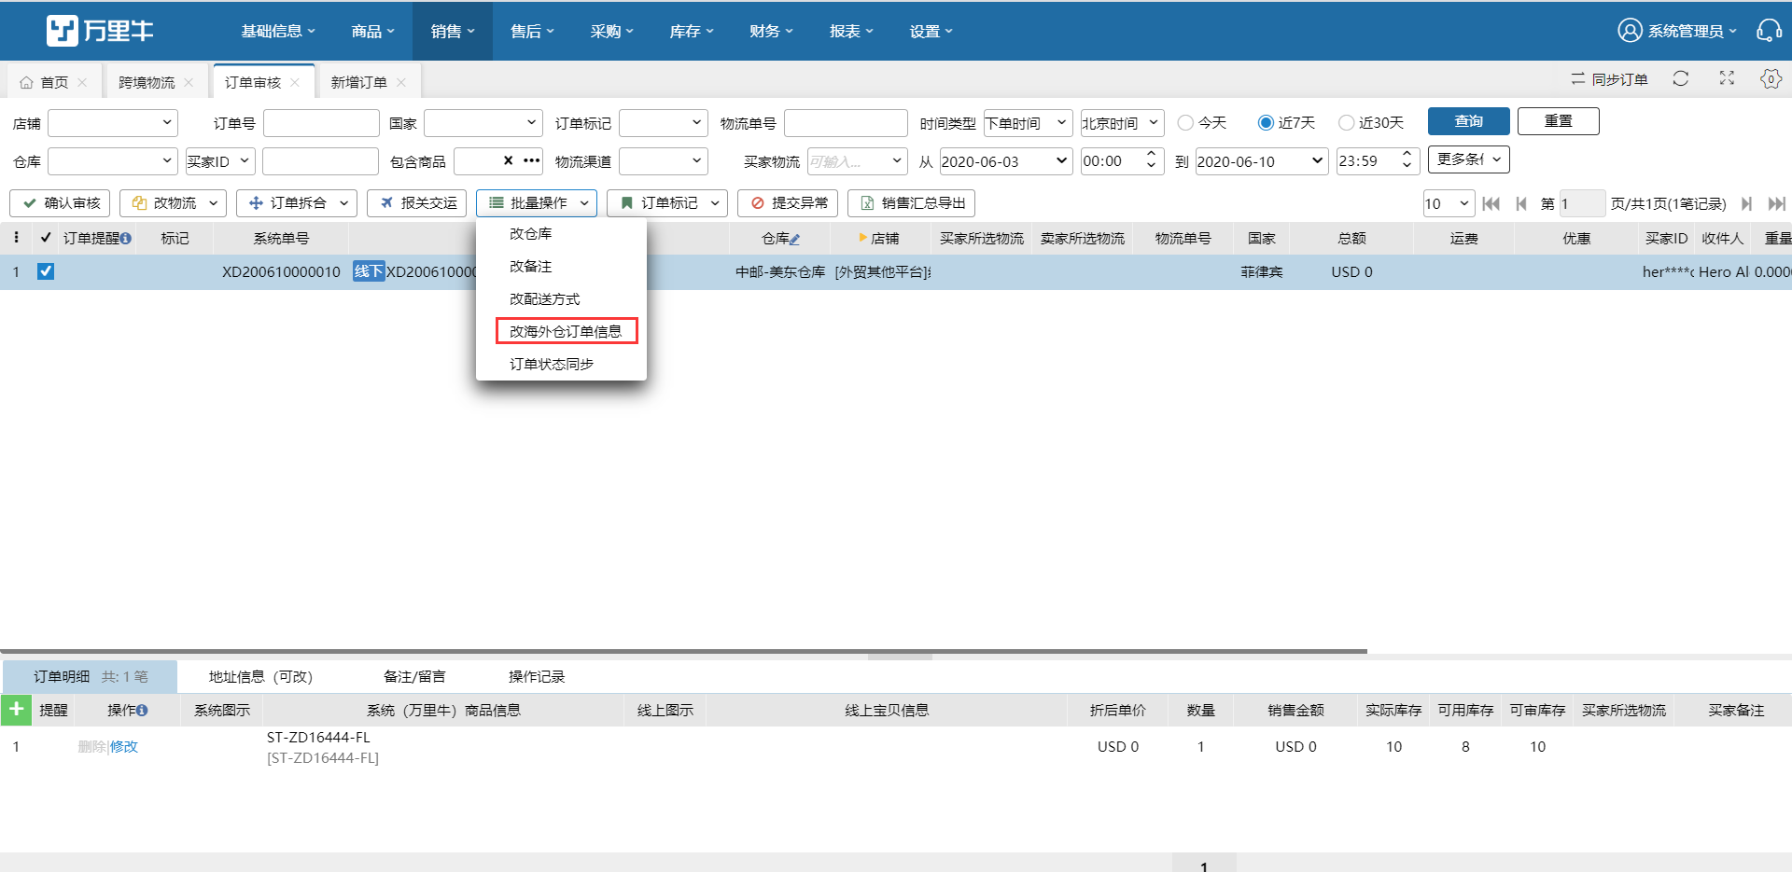
Task: Switch to the 操作记录 tab
Action: pos(537,676)
